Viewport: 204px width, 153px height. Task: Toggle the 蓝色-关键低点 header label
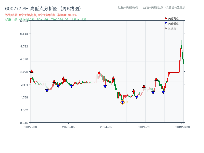tap(153, 7)
